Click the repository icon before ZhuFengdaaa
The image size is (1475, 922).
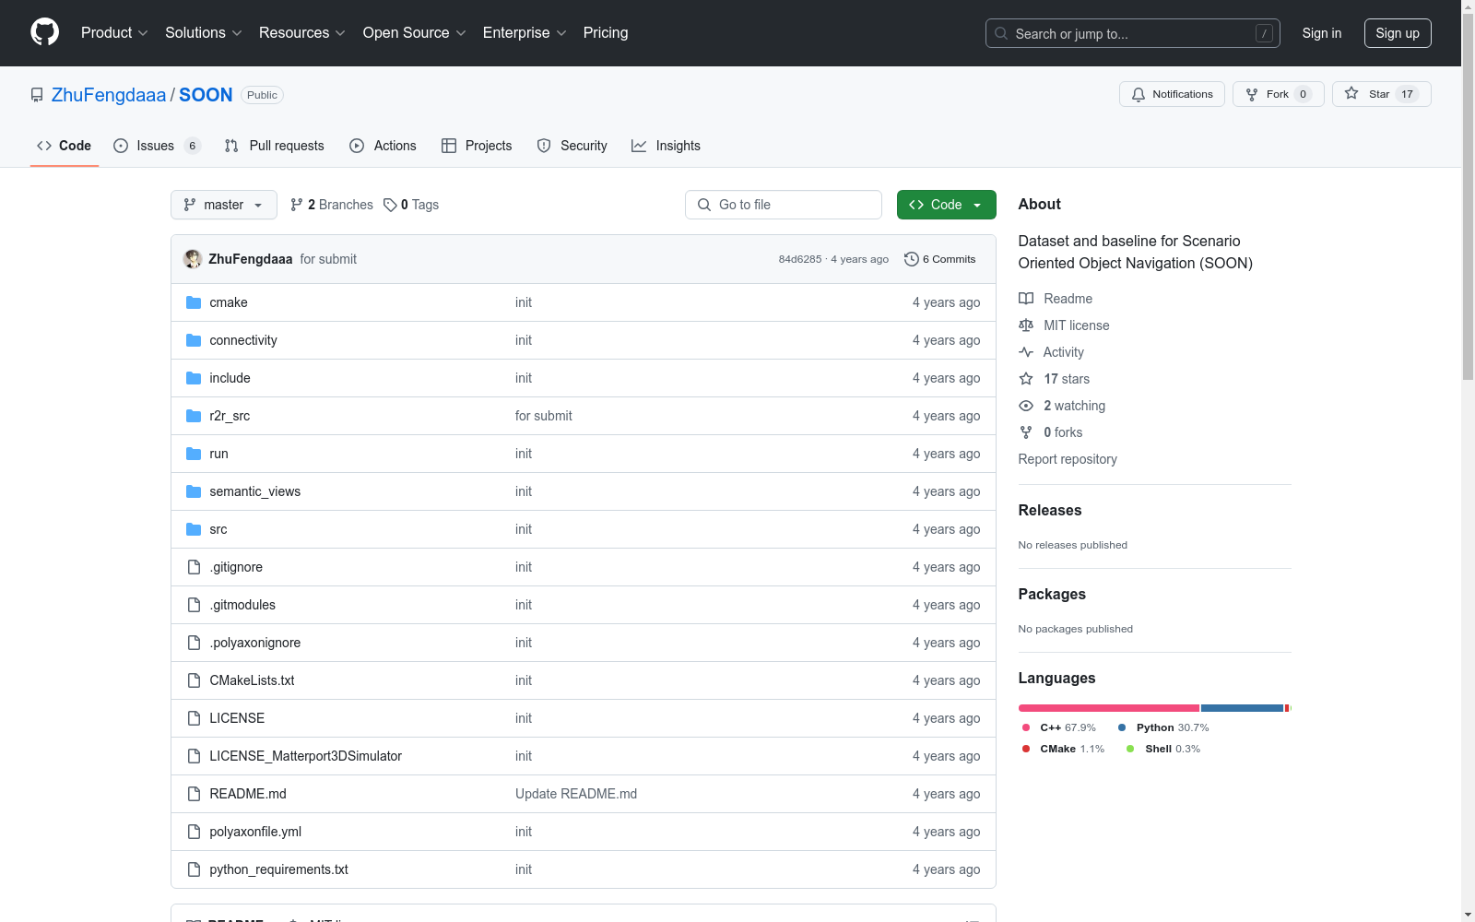(x=37, y=95)
